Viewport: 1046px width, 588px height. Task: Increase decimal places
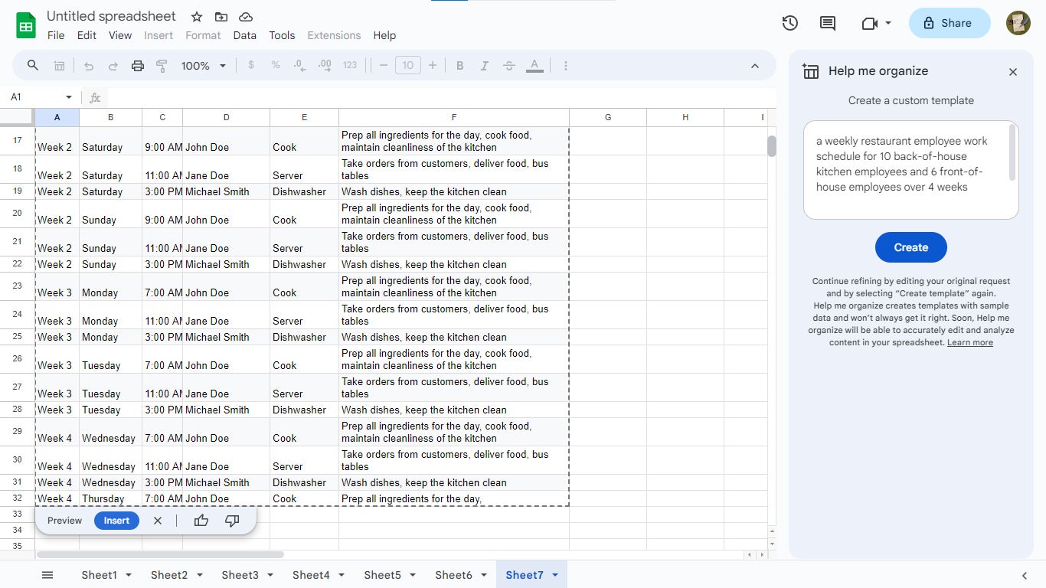[325, 65]
